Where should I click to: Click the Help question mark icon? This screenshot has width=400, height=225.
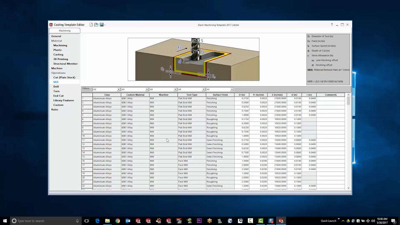332,25
